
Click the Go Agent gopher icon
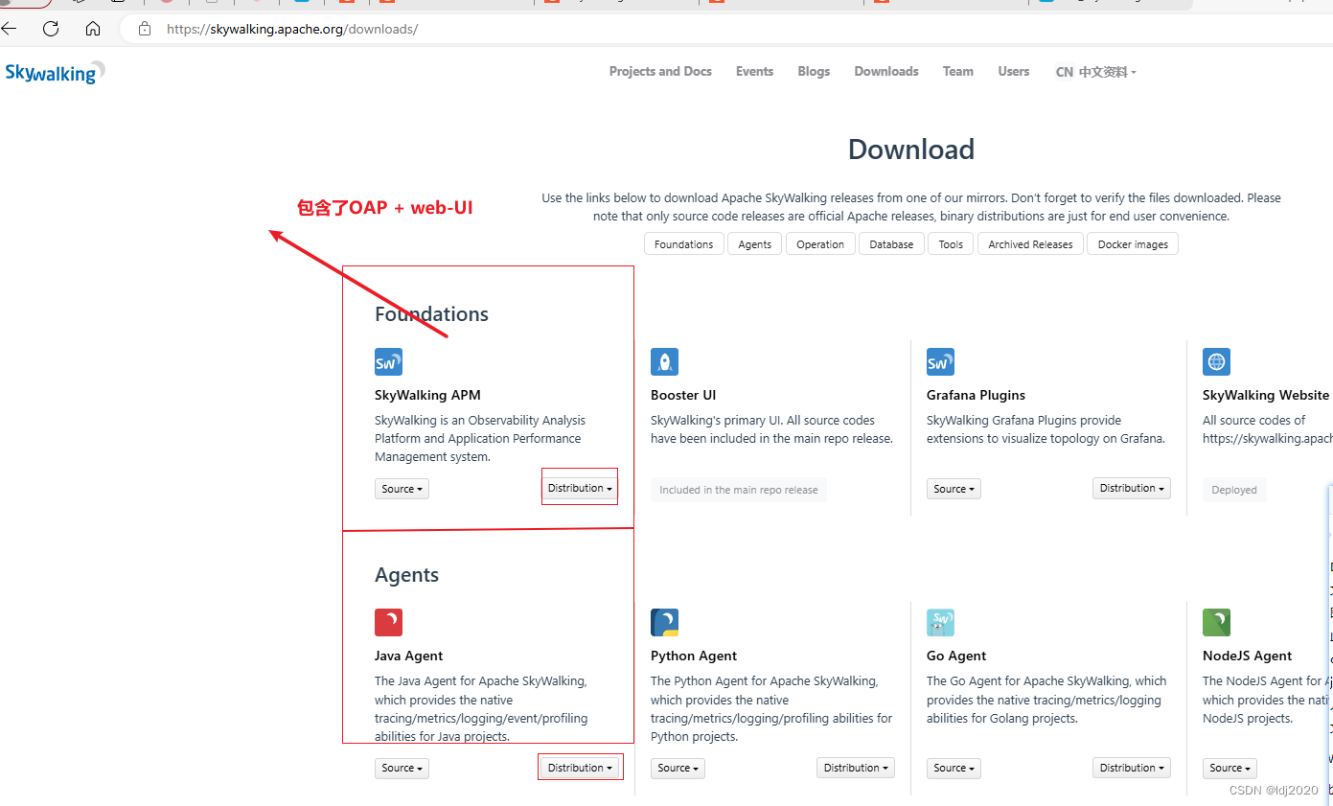940,622
